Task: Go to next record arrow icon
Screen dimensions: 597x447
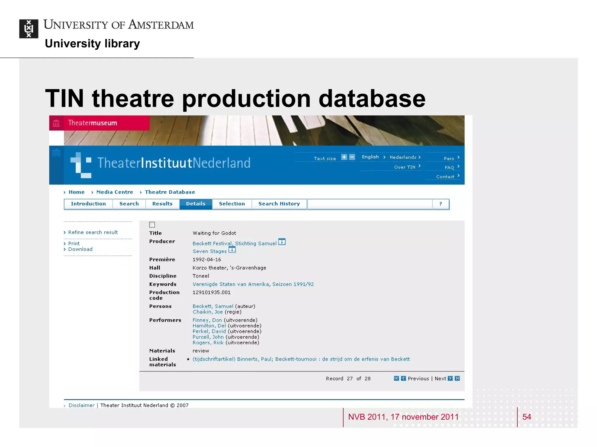Action: point(450,378)
